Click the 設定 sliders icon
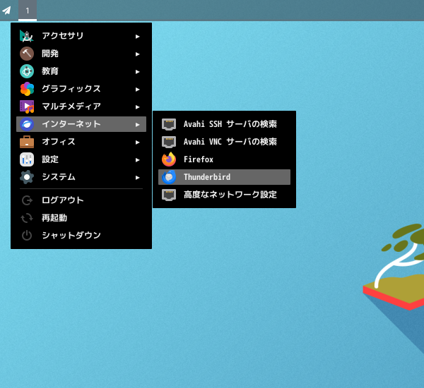This screenshot has height=388, width=424. pyautogui.click(x=27, y=159)
